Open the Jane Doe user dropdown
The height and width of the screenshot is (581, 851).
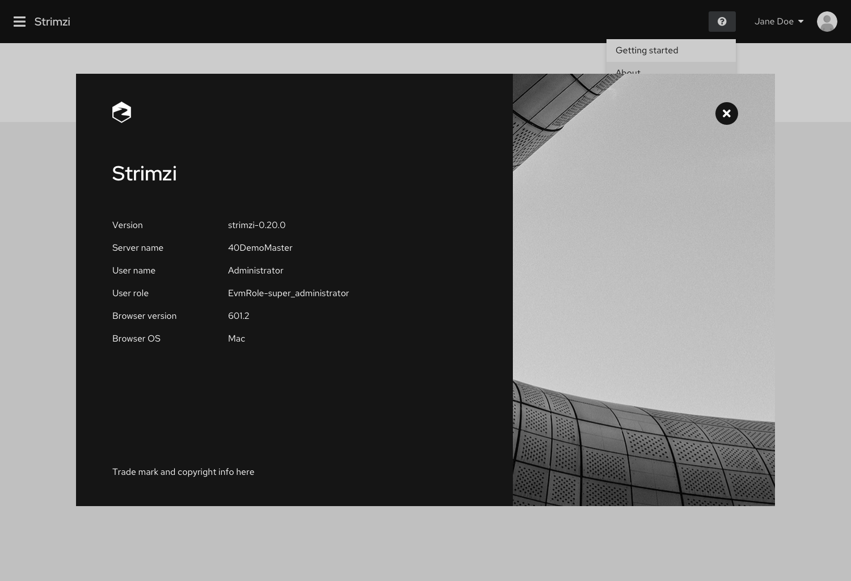(774, 22)
